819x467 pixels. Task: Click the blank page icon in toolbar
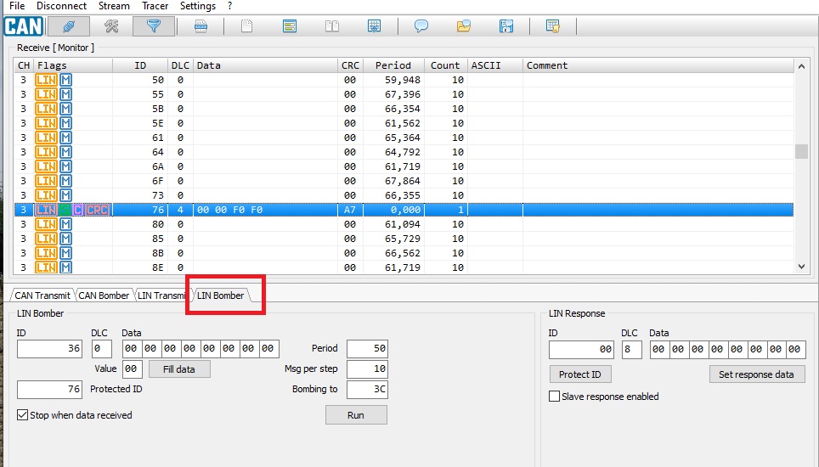pyautogui.click(x=247, y=25)
